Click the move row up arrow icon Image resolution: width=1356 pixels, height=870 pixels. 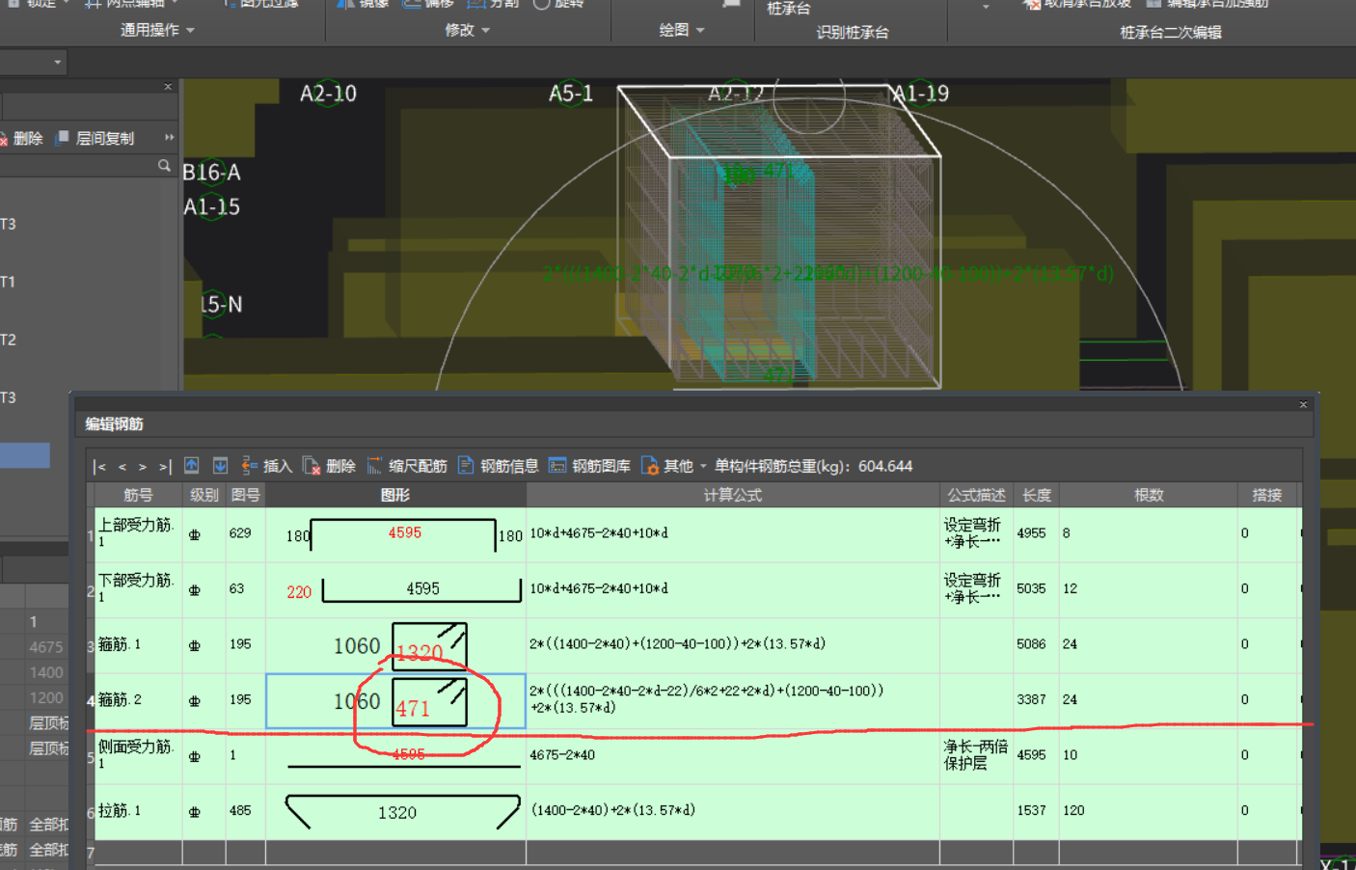(192, 466)
